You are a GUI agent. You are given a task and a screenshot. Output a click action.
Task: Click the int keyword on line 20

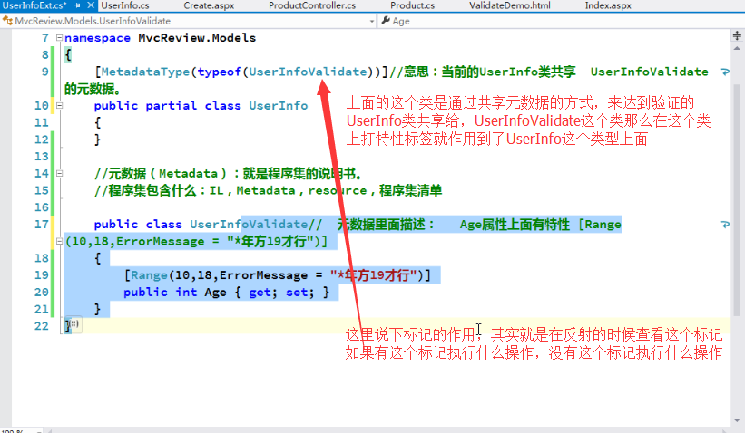pyautogui.click(x=186, y=293)
